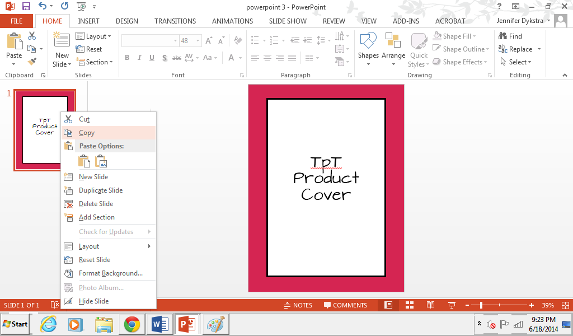This screenshot has height=336, width=573.
Task: Click Increase Font Size icon
Action: (x=209, y=40)
